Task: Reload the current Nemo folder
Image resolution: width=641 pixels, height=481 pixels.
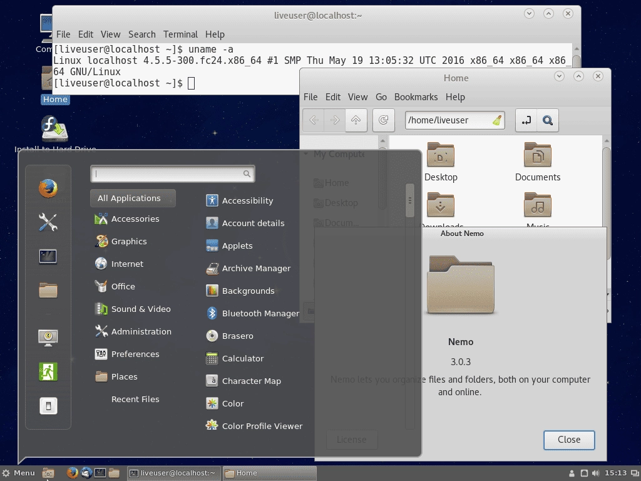Action: [x=384, y=120]
